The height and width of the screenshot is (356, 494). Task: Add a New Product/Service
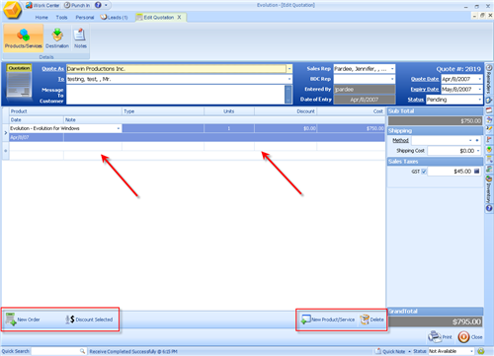pos(328,320)
